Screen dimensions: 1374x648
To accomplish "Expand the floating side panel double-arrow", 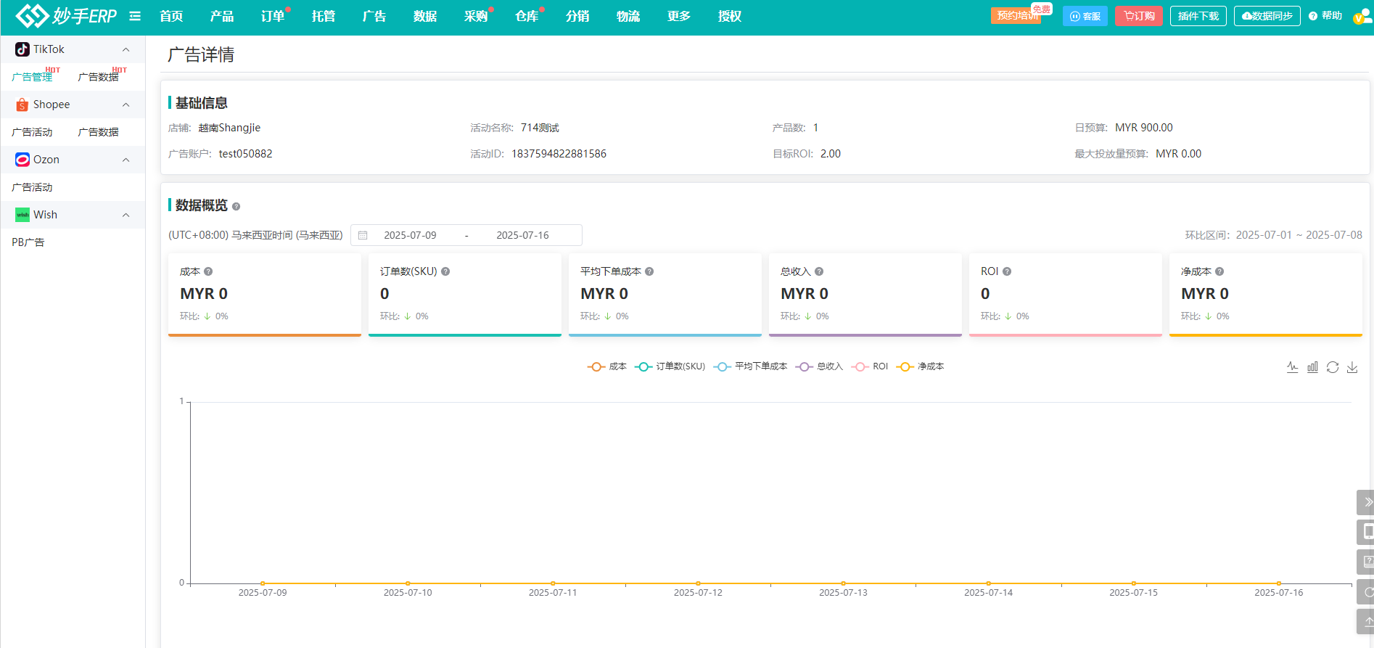I will click(1367, 502).
